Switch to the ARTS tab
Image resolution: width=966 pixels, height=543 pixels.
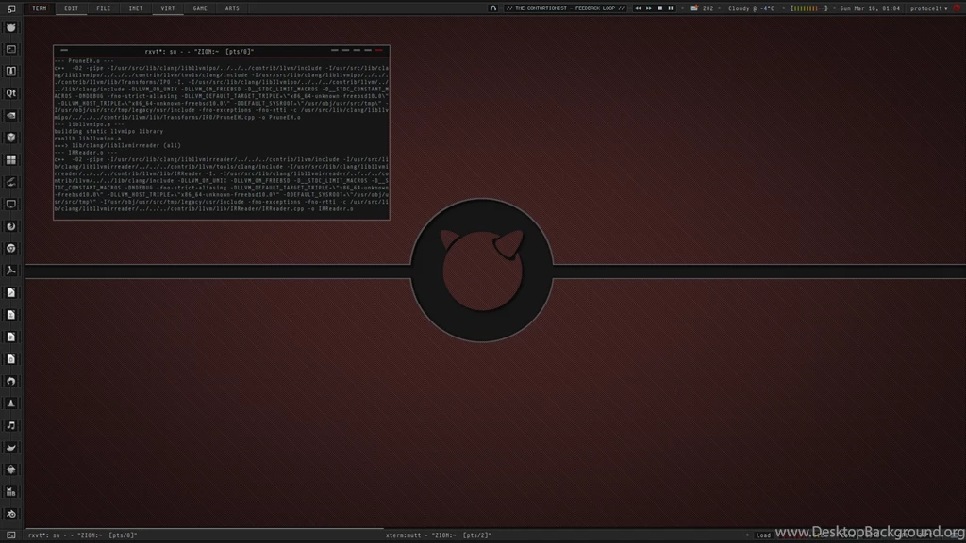(x=231, y=8)
